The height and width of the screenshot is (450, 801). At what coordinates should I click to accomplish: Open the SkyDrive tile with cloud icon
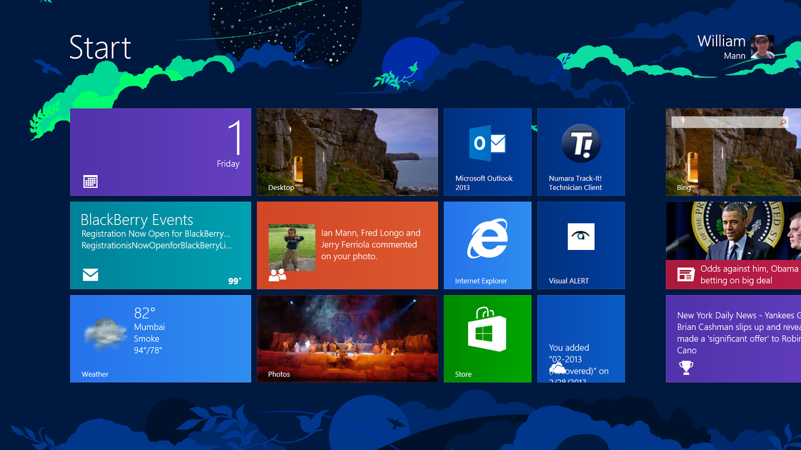[x=581, y=338]
